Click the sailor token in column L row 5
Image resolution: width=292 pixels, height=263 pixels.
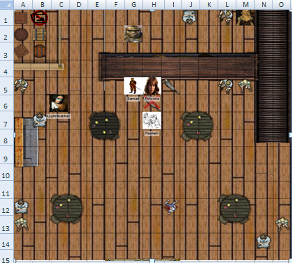[x=226, y=86]
